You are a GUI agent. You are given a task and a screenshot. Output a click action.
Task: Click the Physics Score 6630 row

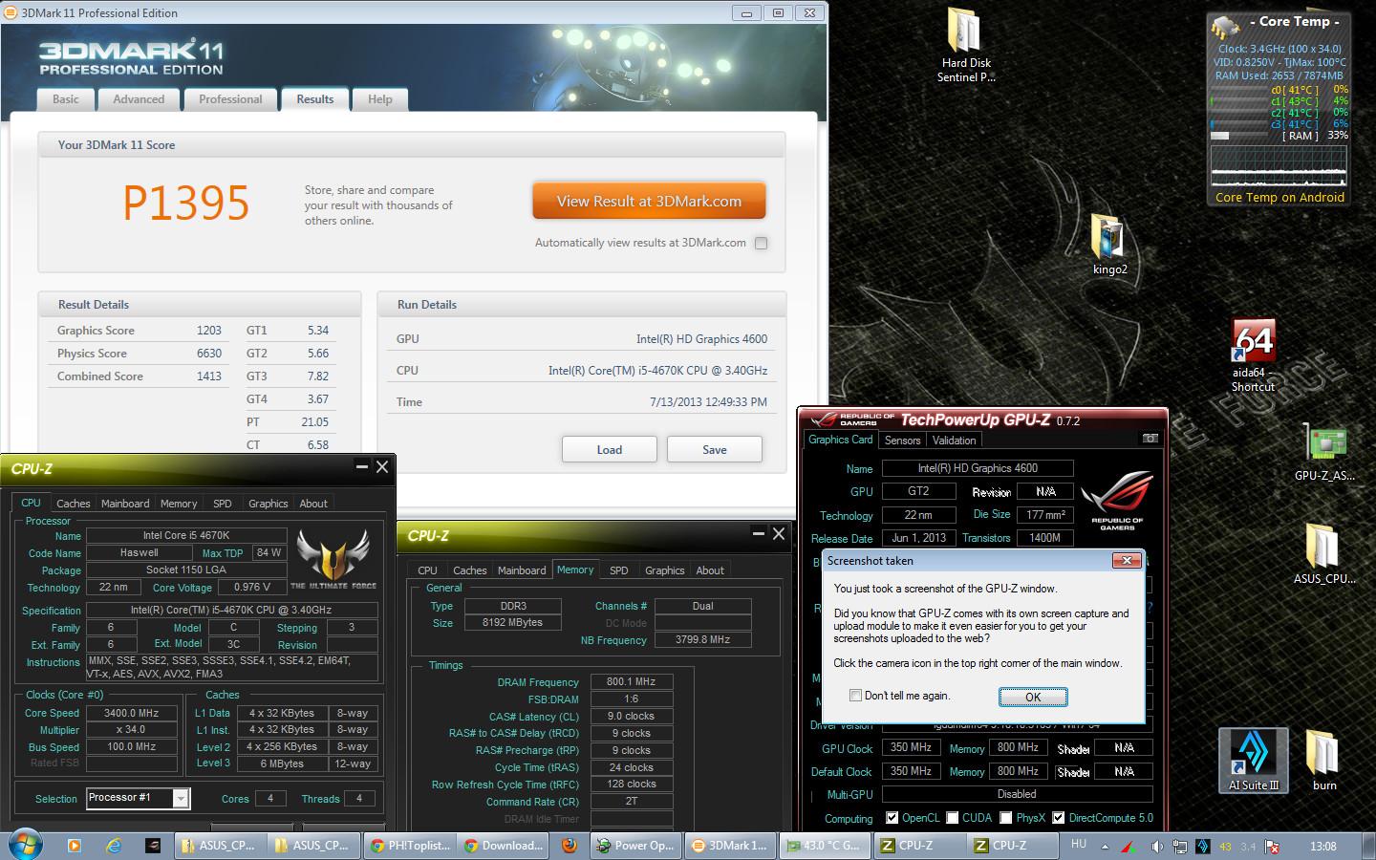pos(140,354)
